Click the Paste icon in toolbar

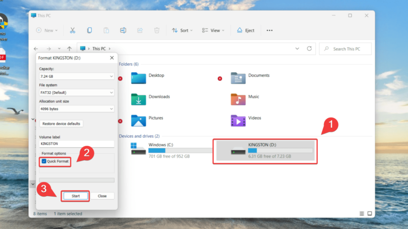tap(106, 30)
